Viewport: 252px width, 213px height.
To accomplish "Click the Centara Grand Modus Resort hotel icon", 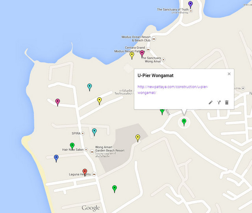I will [x=148, y=50].
